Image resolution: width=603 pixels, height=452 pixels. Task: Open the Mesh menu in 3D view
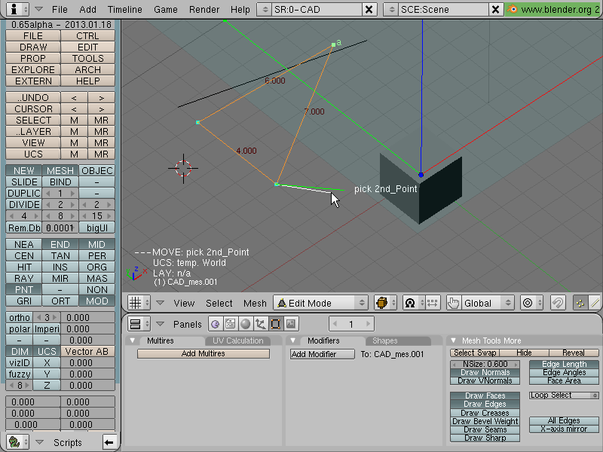click(255, 304)
